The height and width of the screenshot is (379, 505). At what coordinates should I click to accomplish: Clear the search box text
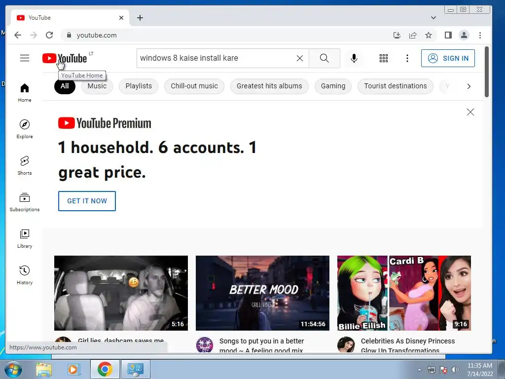click(x=299, y=58)
